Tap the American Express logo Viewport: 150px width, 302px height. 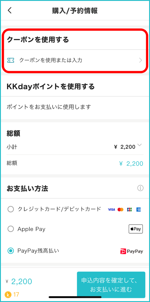[x=139, y=209]
